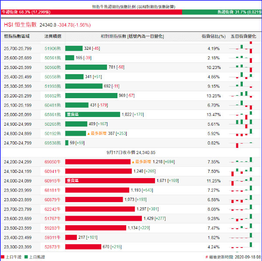Open bear certificate 55852熊

pos(53,96)
